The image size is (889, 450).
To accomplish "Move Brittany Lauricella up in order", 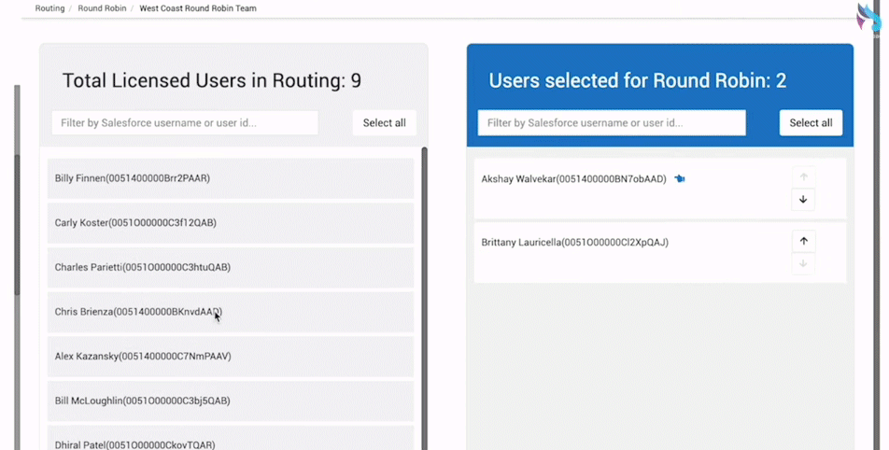I will [x=803, y=241].
